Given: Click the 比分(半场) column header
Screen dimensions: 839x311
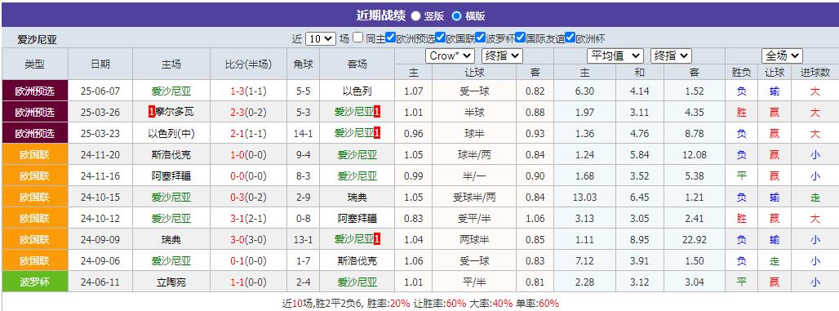Looking at the screenshot, I should coord(248,64).
